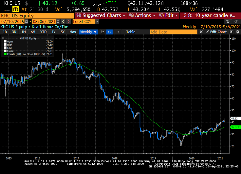
Task: Select the YTD range tab
Action: tap(43, 32)
